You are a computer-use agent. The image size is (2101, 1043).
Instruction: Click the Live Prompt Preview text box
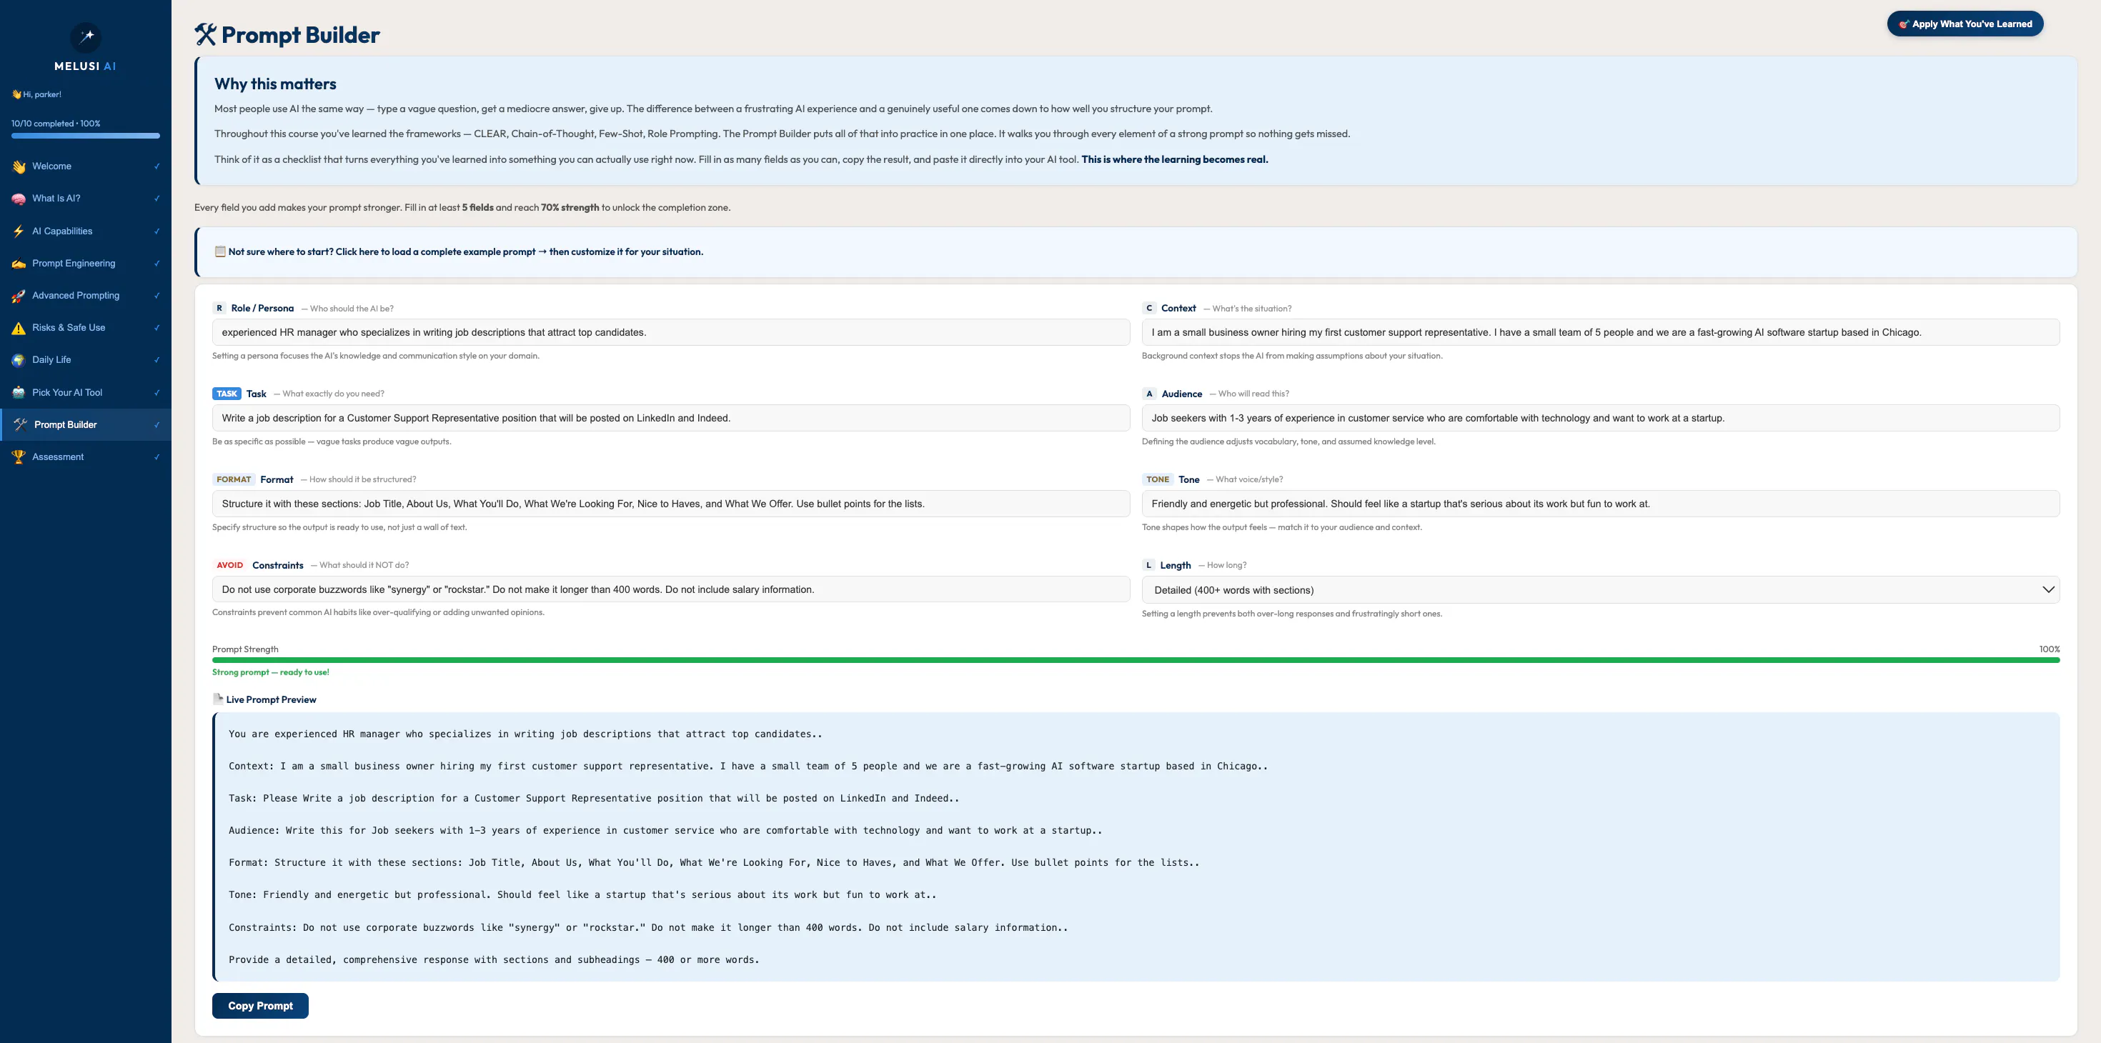pos(1136,847)
